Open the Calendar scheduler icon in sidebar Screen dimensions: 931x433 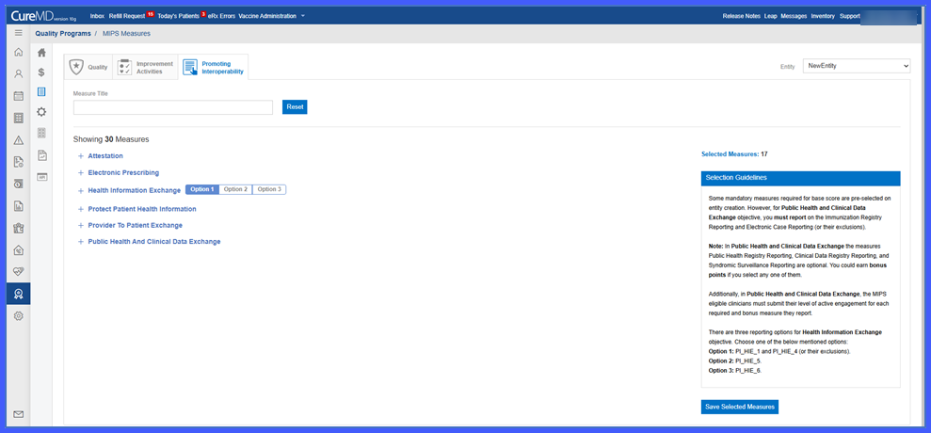[x=19, y=96]
